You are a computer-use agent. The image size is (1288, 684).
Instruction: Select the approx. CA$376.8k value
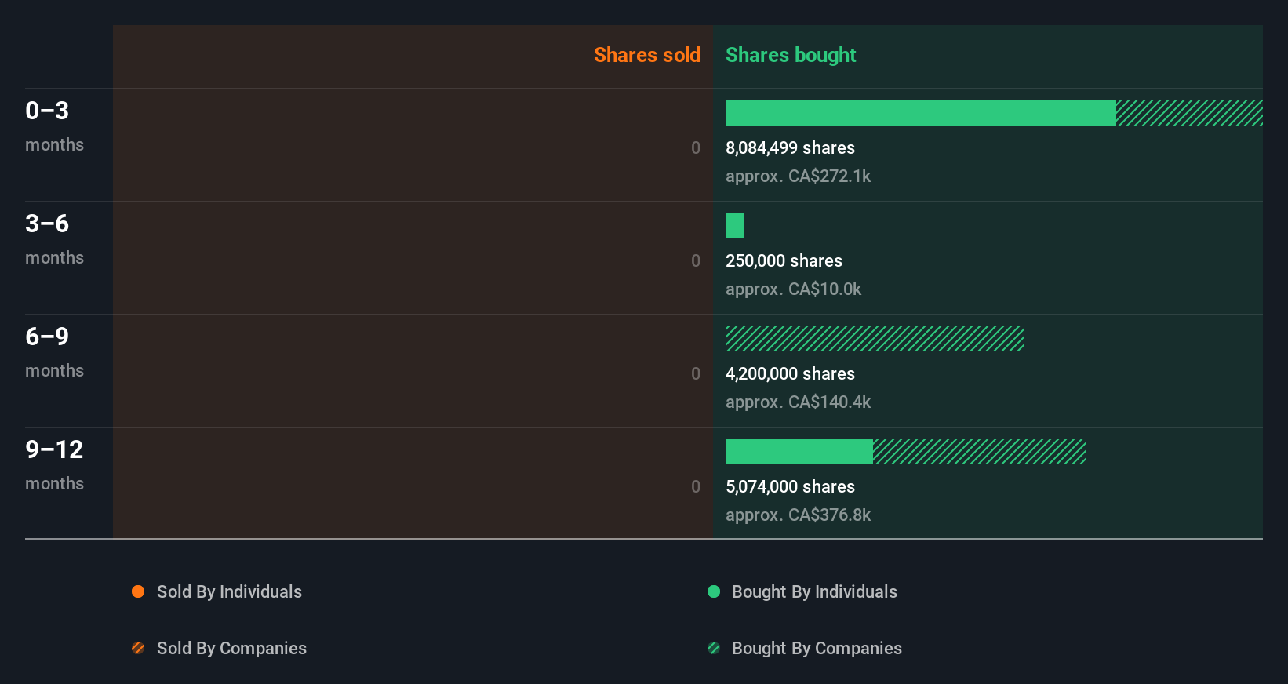click(x=798, y=515)
